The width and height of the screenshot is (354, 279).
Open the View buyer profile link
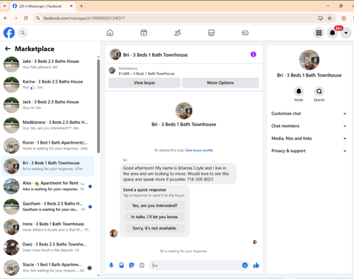(x=199, y=150)
